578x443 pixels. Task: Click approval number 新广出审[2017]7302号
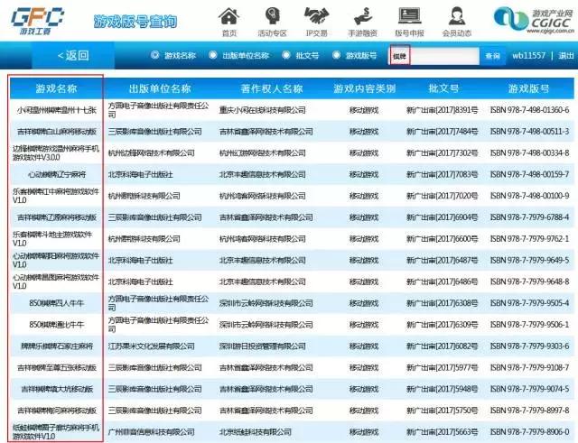tap(442, 152)
